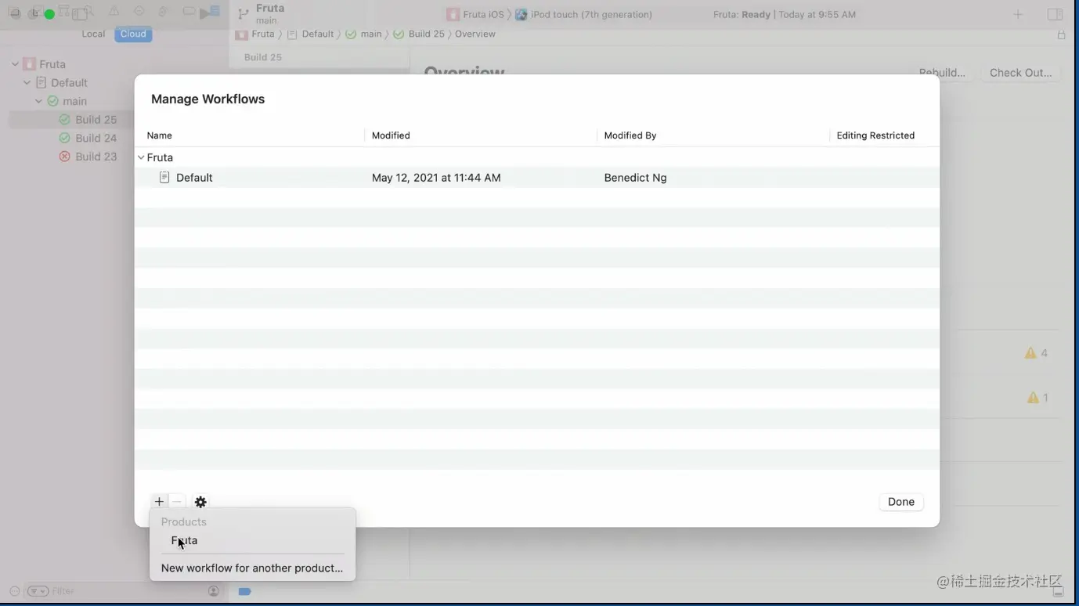This screenshot has height=606, width=1079.
Task: Sort by the Name column header
Action: [x=159, y=135]
